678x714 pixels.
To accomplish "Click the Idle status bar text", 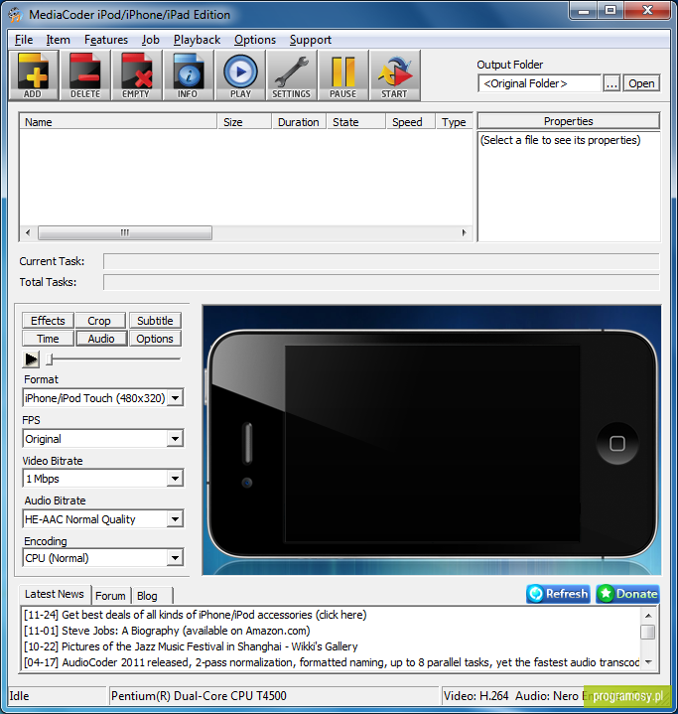I will point(19,696).
